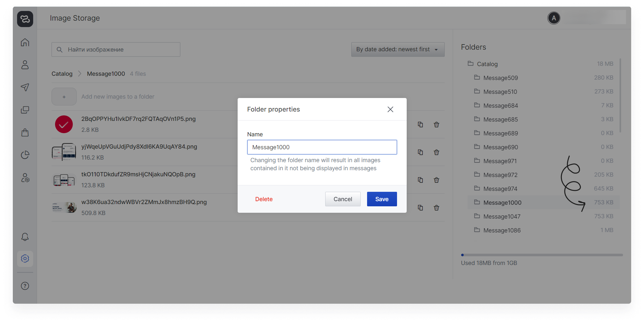Click the storage usage progress bar
The width and height of the screenshot is (644, 323).
click(x=542, y=255)
